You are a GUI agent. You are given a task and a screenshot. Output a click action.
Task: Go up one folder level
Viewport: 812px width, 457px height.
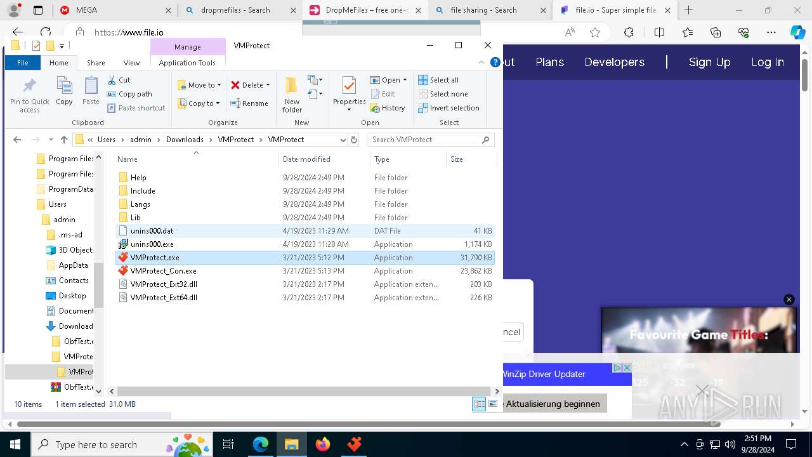coord(64,140)
